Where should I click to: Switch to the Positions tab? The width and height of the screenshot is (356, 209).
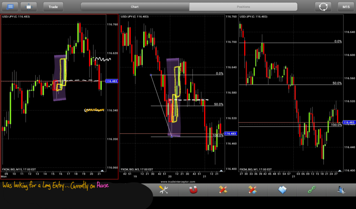click(x=243, y=7)
